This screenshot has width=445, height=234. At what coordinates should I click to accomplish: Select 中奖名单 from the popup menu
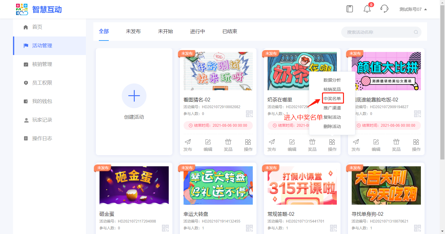332,99
